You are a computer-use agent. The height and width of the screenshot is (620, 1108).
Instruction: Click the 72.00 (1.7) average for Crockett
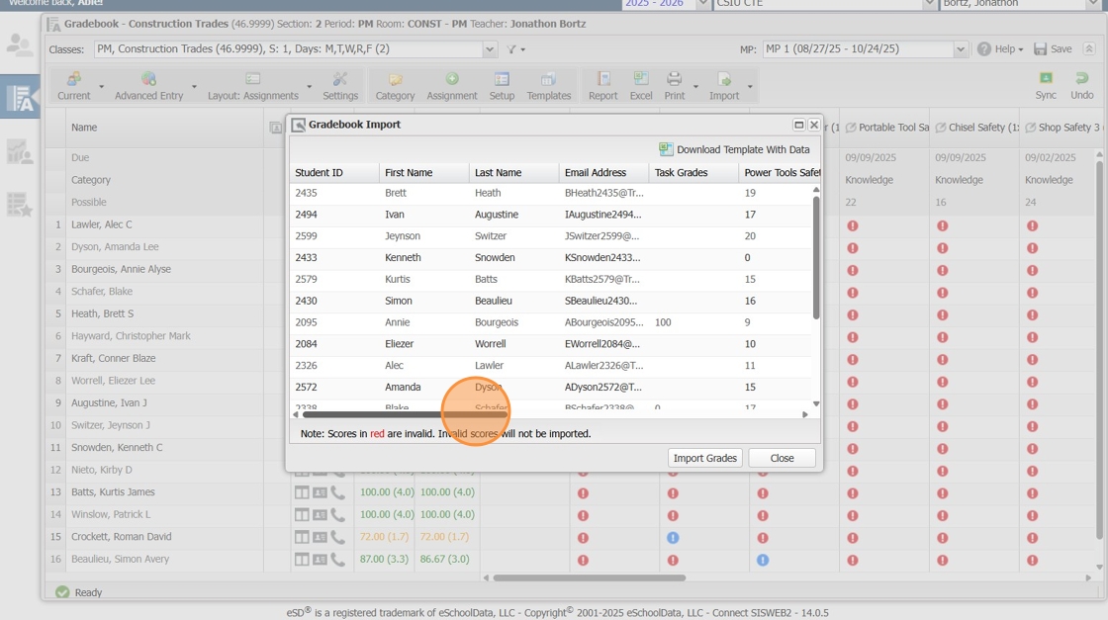point(383,537)
